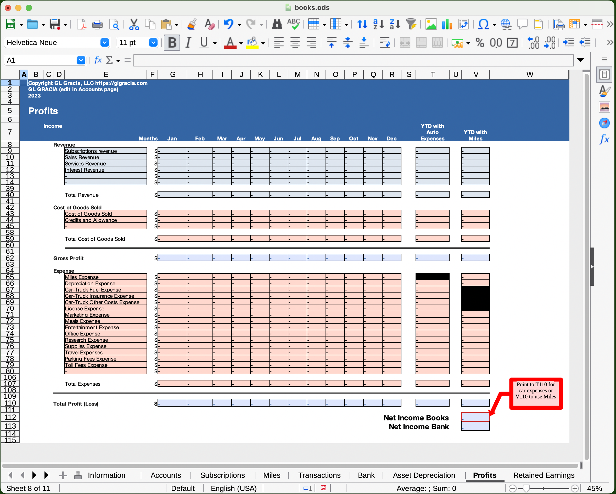616x494 pixels.
Task: Click the AutoFilter funnel icon
Action: (411, 25)
